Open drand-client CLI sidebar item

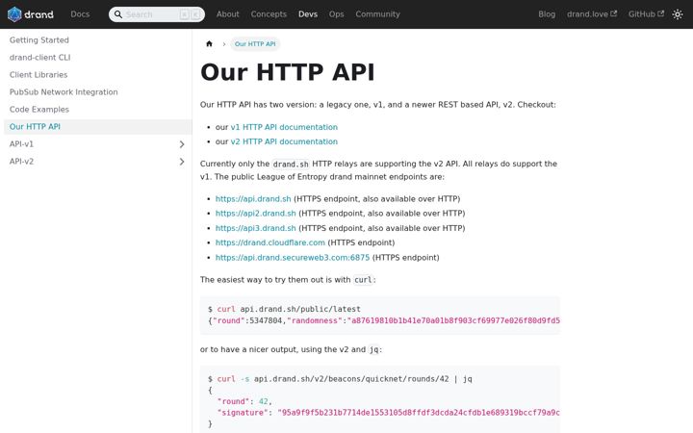tap(98, 58)
